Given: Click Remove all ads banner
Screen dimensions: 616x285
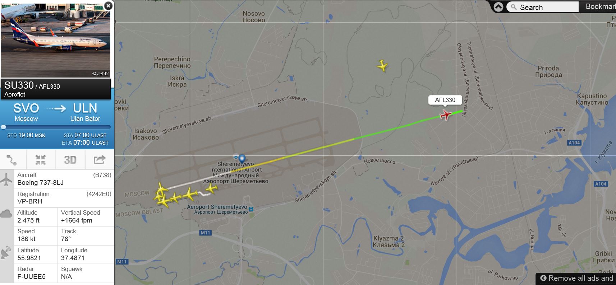Looking at the screenshot, I should tap(576, 278).
